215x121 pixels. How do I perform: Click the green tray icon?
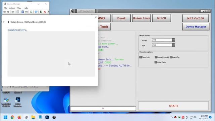click(179, 117)
